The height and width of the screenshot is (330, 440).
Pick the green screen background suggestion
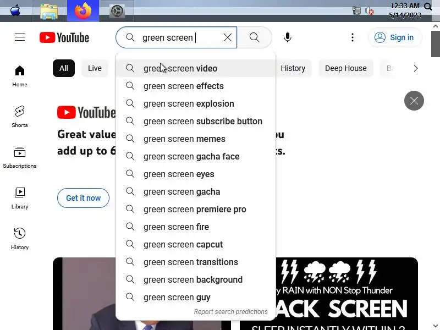(x=196, y=280)
